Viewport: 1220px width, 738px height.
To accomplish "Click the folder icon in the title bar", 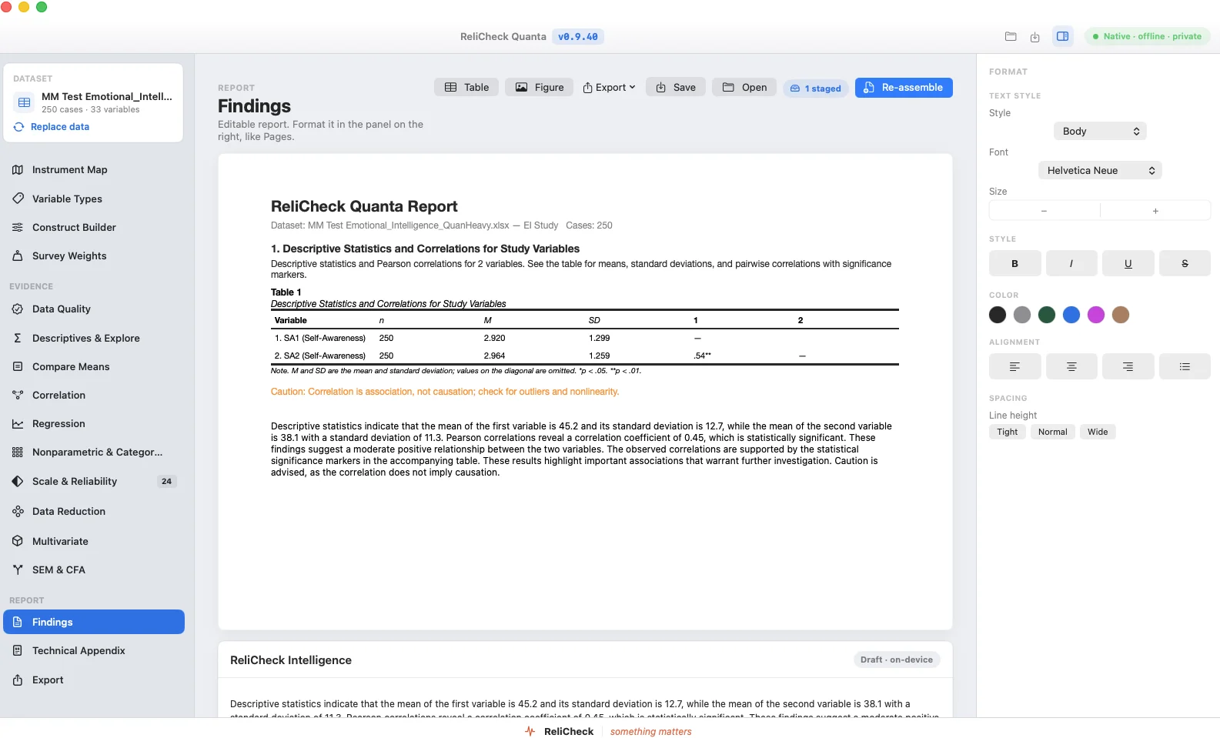I will pos(1011,36).
